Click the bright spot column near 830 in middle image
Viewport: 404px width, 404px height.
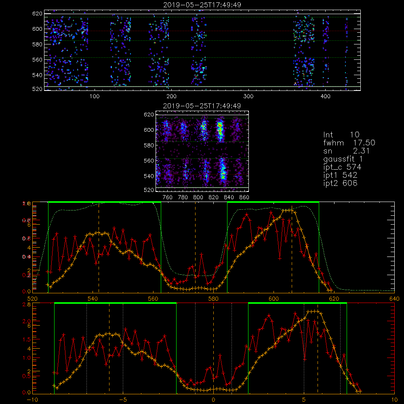[220, 130]
